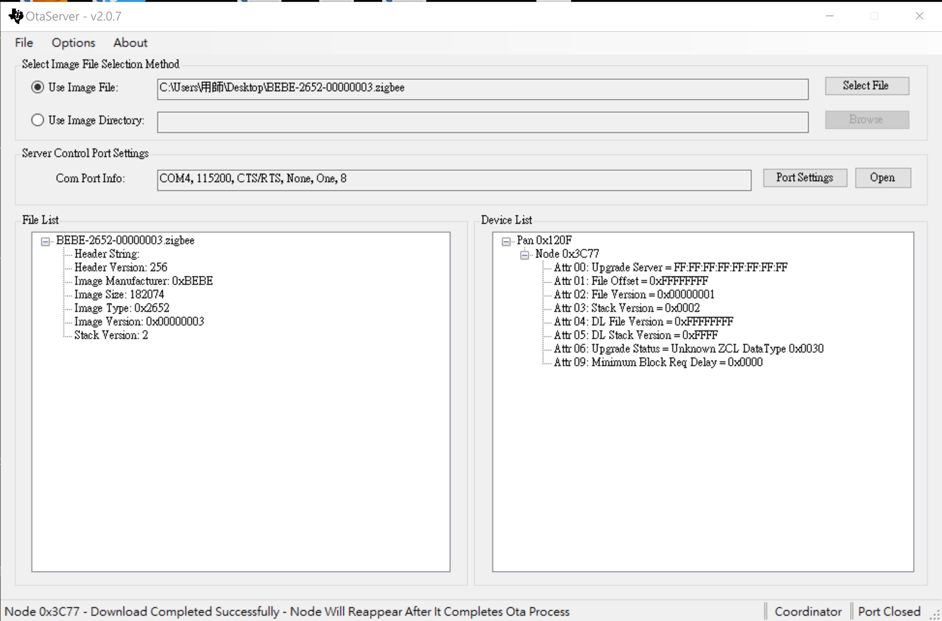Minimize the OtaServer window
Viewport: 942px width, 621px height.
(x=830, y=16)
